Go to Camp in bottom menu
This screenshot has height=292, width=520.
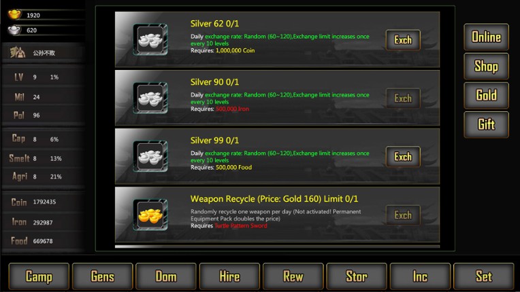(x=39, y=276)
